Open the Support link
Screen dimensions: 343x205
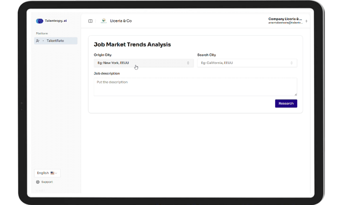pos(45,182)
